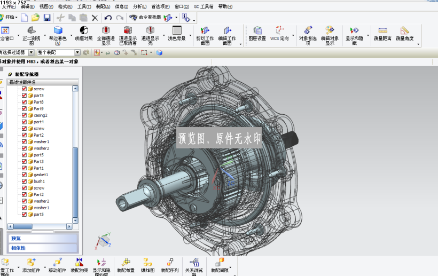Expand the 带边着色 rendering style dropdown arrow

[x=72, y=36]
